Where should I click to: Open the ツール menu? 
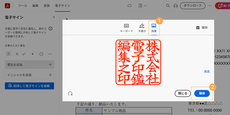(x=23, y=6)
